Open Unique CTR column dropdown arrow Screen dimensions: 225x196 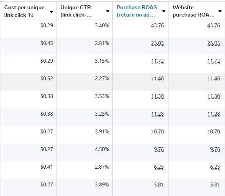(108, 11)
